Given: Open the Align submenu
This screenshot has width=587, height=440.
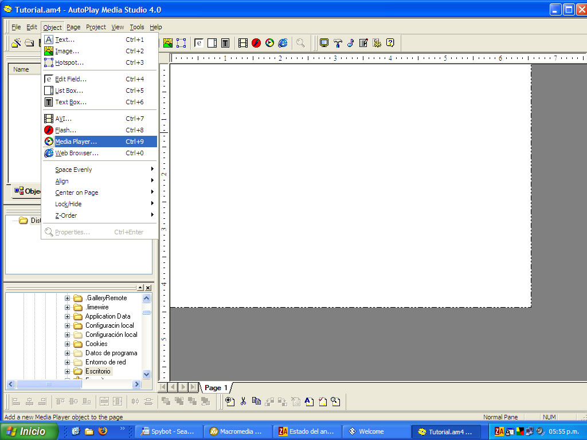Looking at the screenshot, I should tap(99, 181).
